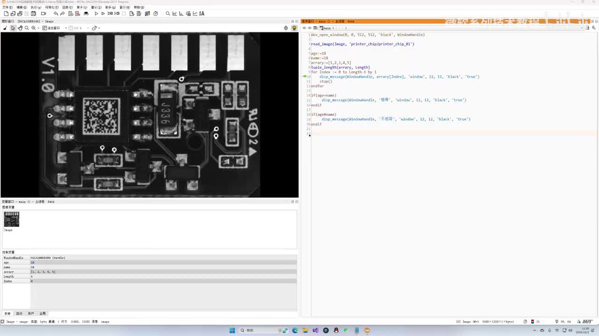
Task: Click the 适合窗口 fit window button
Action: point(51,28)
